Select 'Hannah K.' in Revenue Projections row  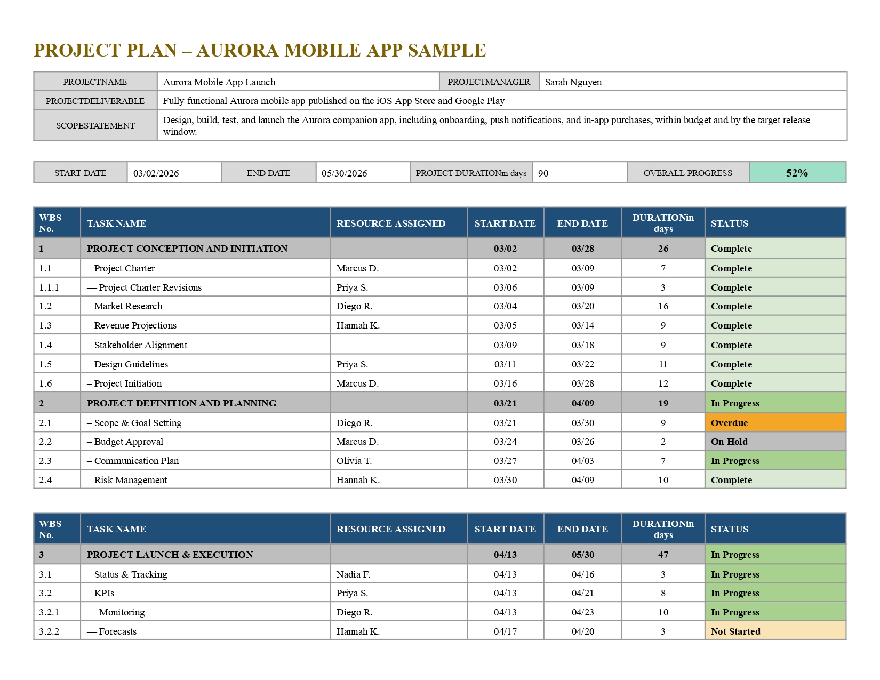[x=358, y=325]
